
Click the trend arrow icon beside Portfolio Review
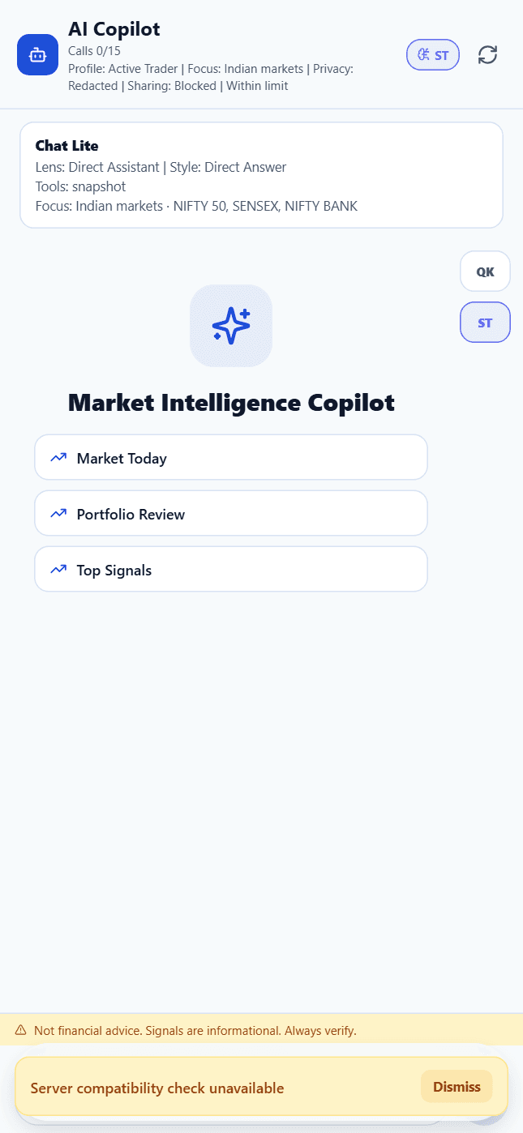tap(58, 514)
